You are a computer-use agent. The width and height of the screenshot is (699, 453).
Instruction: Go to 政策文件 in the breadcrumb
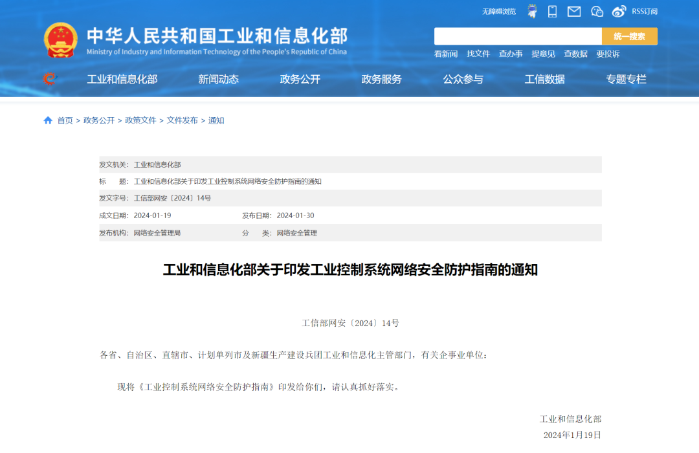140,120
